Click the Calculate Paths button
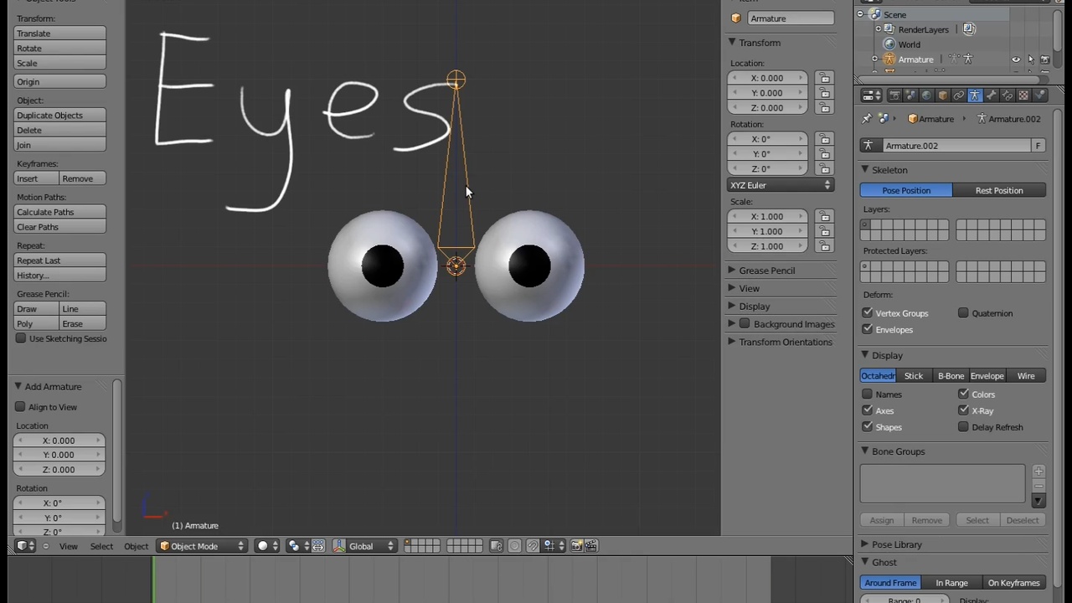The width and height of the screenshot is (1072, 603). coord(60,212)
